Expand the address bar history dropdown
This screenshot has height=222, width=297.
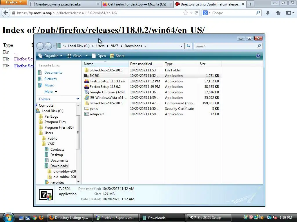click(x=182, y=46)
